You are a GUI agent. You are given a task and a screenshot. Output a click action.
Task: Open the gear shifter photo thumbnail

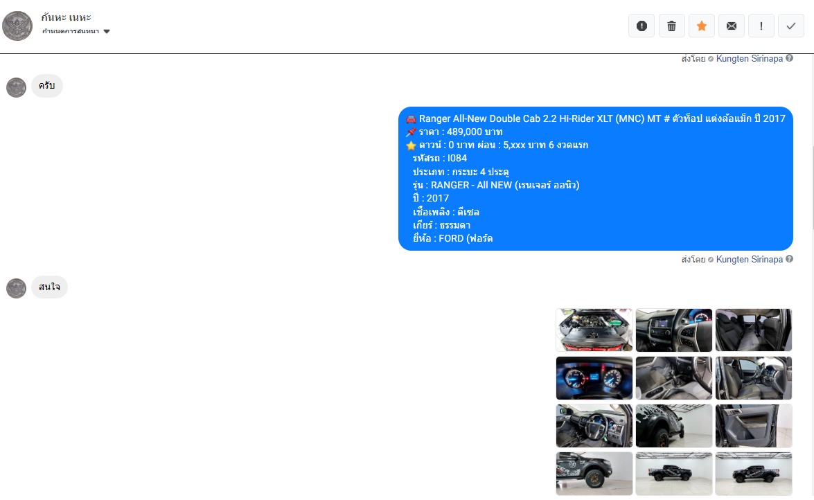pyautogui.click(x=674, y=378)
